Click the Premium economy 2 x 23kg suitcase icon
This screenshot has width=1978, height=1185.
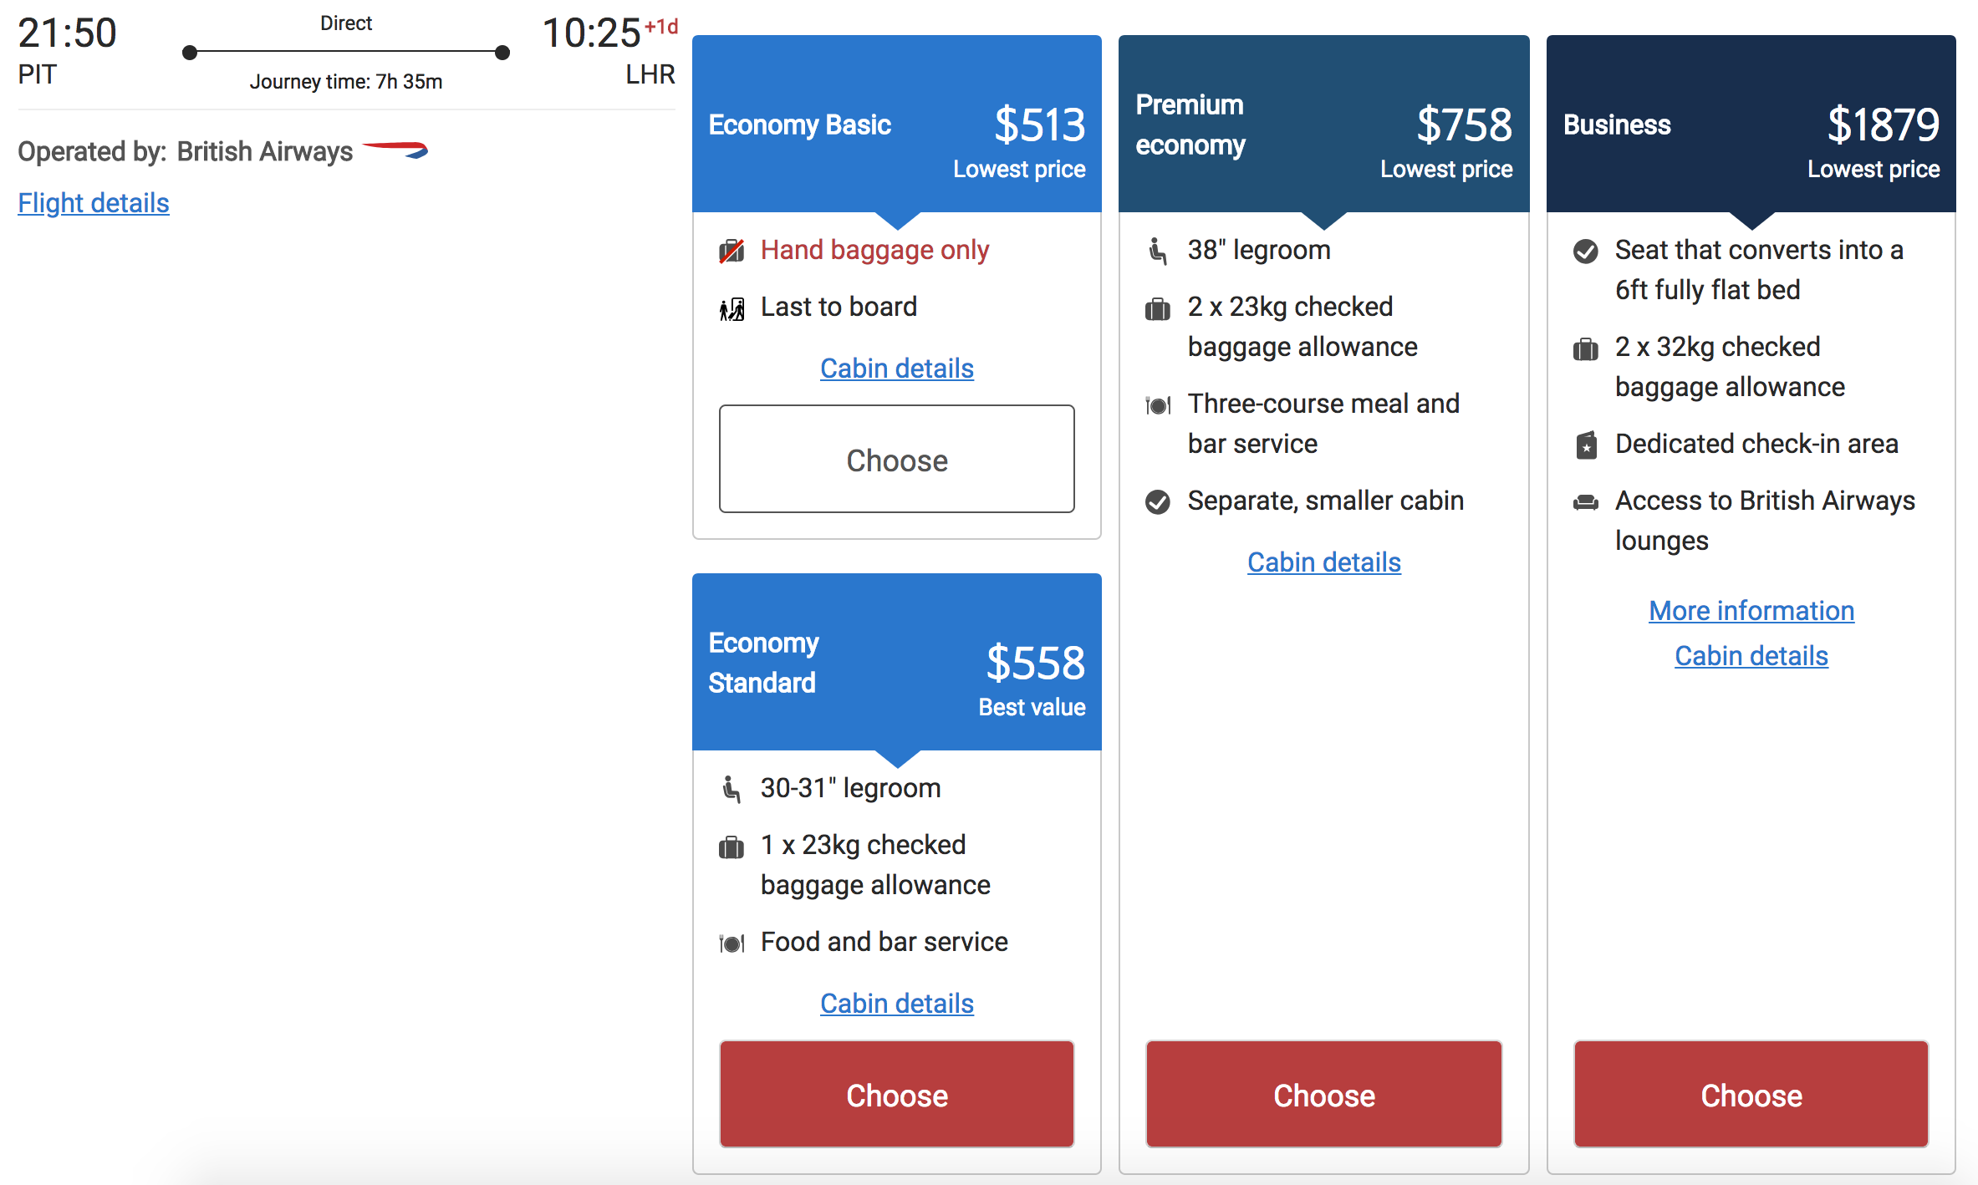(x=1158, y=309)
